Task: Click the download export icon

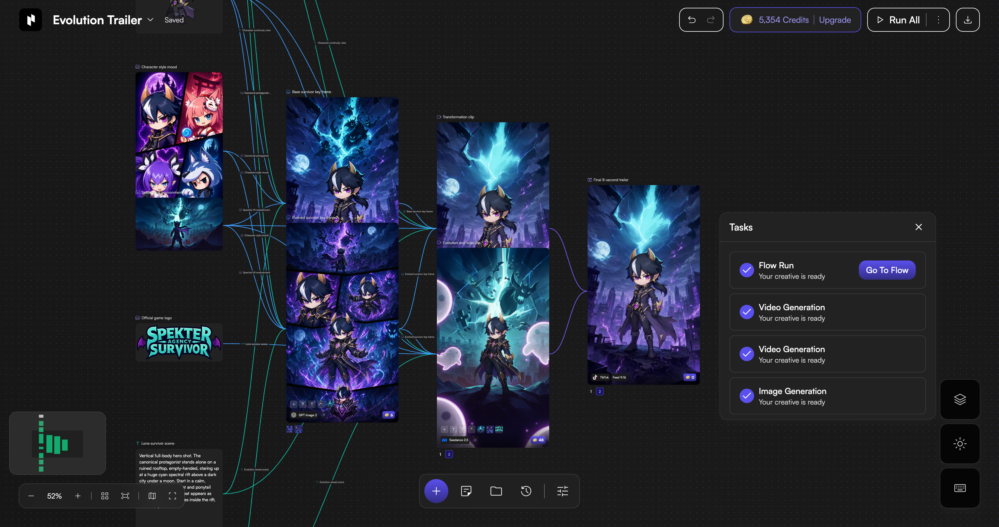Action: click(968, 20)
